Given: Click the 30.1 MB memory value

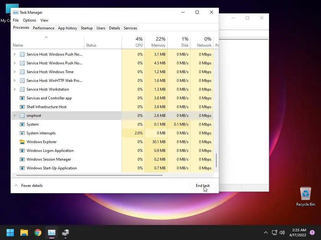Looking at the screenshot, I should point(159,142).
